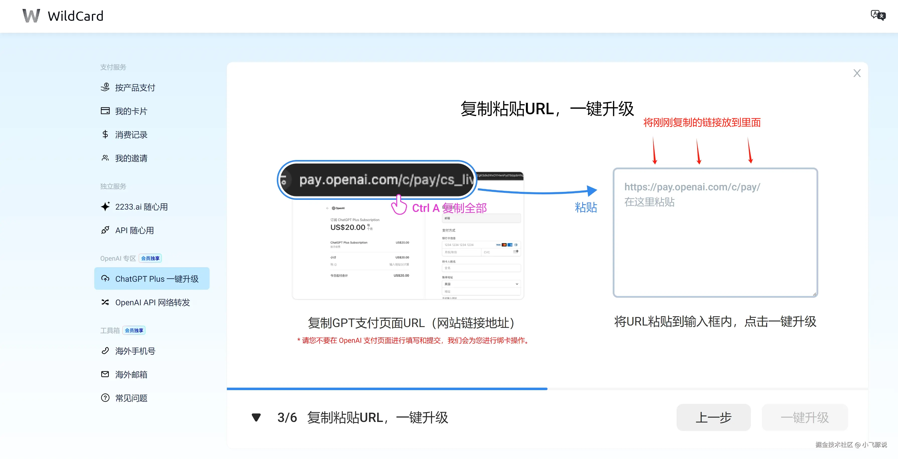Open 海外手机号 menu item
898x459 pixels.
(135, 351)
